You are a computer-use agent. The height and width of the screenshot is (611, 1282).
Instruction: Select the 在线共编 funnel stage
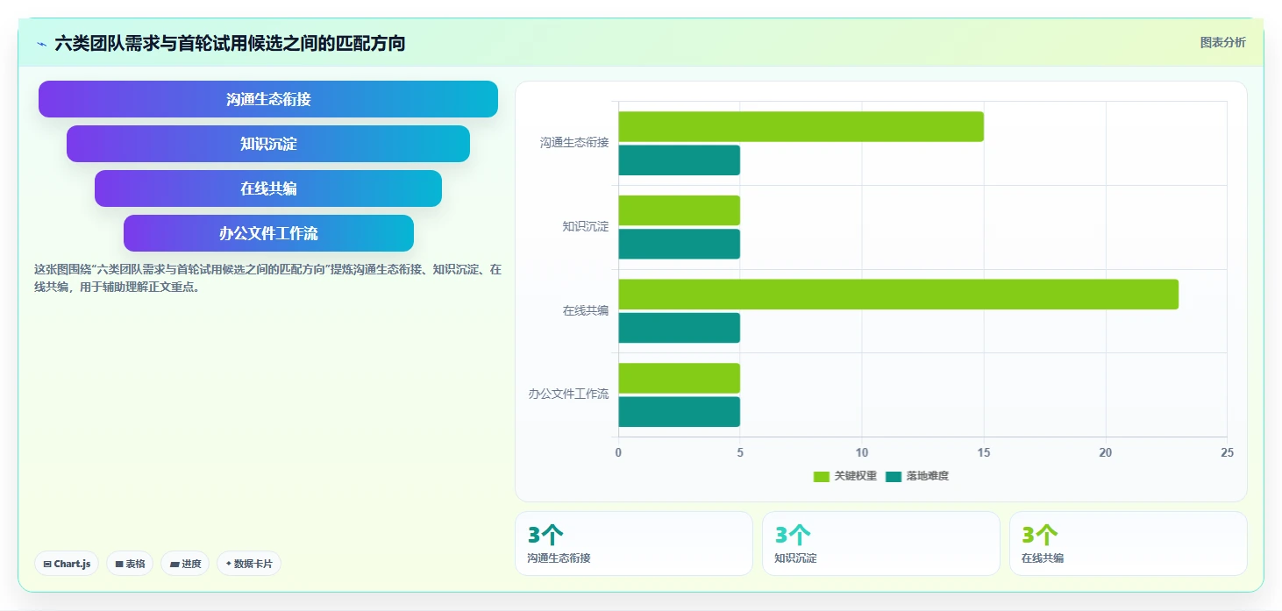tap(268, 188)
